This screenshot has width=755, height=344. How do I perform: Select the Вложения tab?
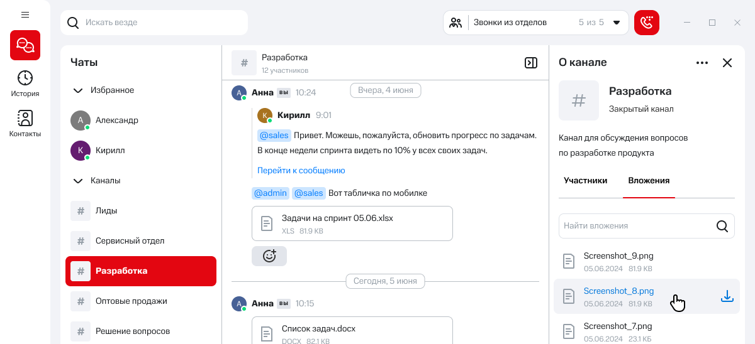[x=649, y=181]
